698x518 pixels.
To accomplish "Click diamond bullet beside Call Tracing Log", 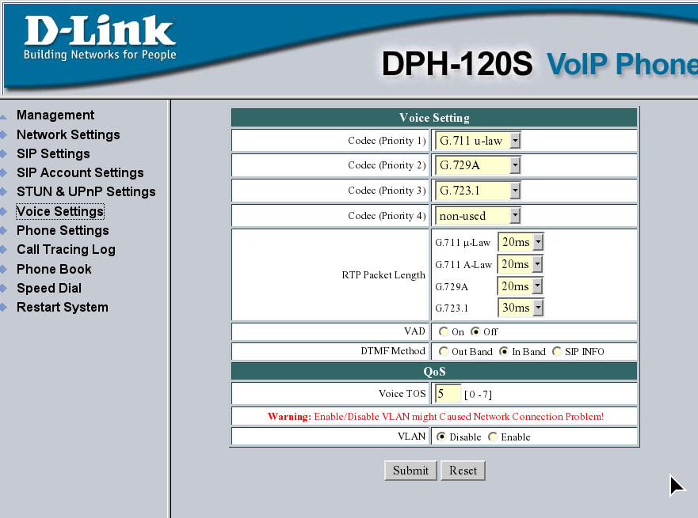I will 3,250.
